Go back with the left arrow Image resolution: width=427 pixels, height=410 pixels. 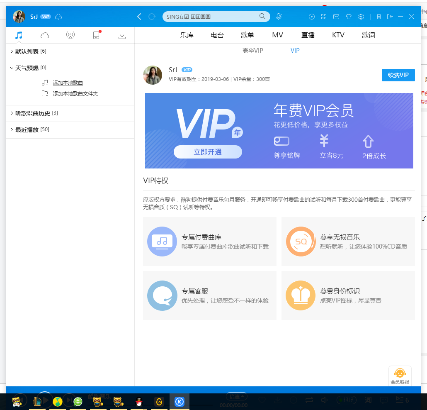(139, 17)
